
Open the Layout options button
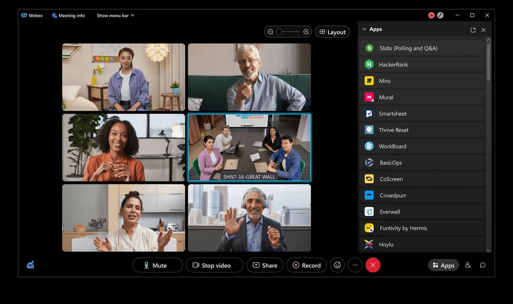pos(333,32)
